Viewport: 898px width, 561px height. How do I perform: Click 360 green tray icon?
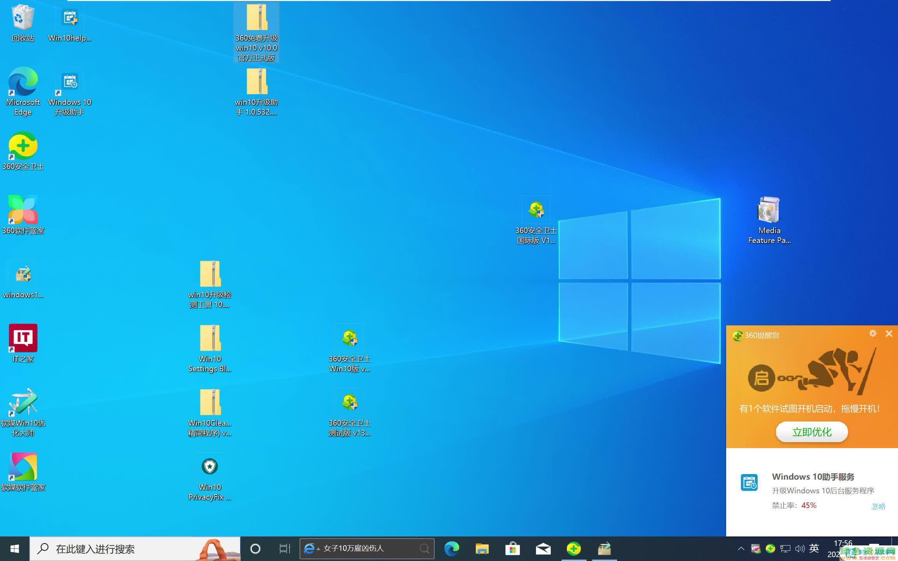770,549
